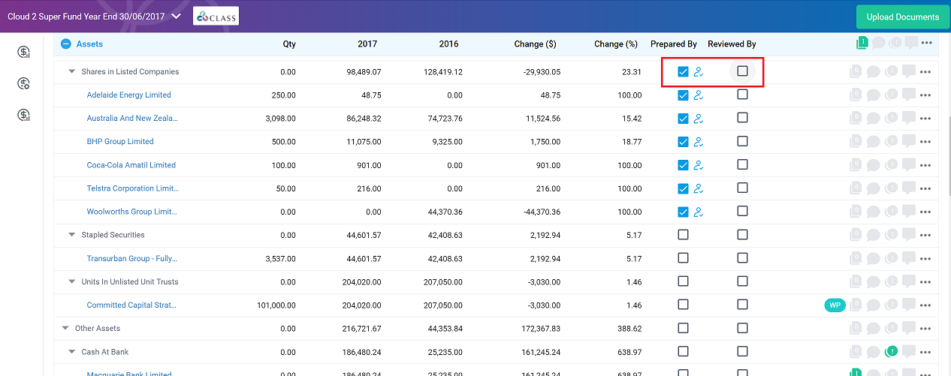Check Prepared By for Stapled Securities
Viewport: 951px width, 376px height.
point(683,235)
